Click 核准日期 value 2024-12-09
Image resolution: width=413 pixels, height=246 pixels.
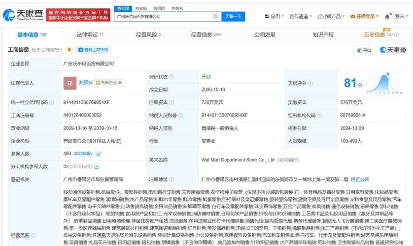pyautogui.click(x=352, y=128)
